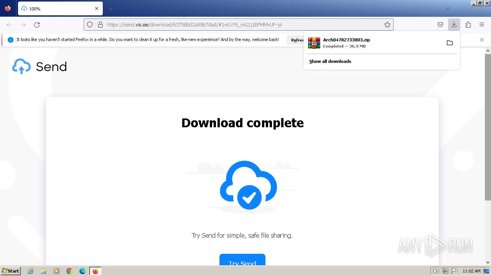Image resolution: width=491 pixels, height=276 pixels.
Task: Click 'Try Send for simple, safe file sharing' text
Action: point(242,235)
